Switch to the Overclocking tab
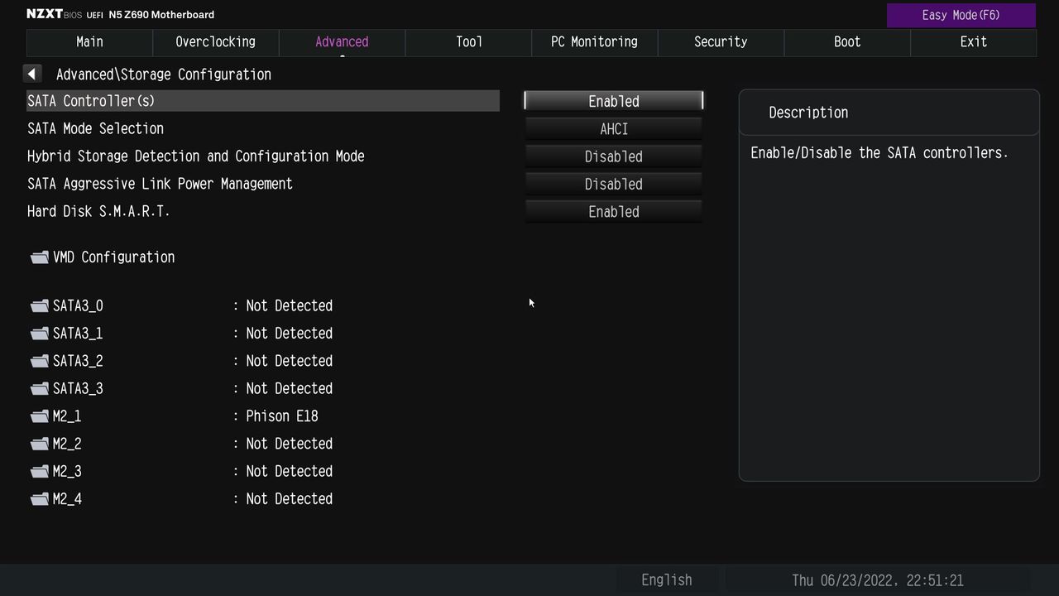The width and height of the screenshot is (1059, 596). tap(216, 42)
